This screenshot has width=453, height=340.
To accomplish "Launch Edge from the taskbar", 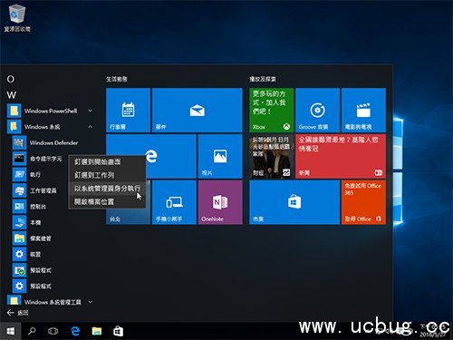I will click(x=75, y=331).
